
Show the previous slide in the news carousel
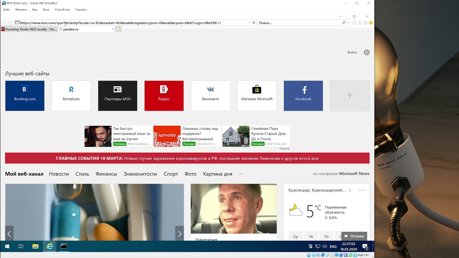coord(9,234)
